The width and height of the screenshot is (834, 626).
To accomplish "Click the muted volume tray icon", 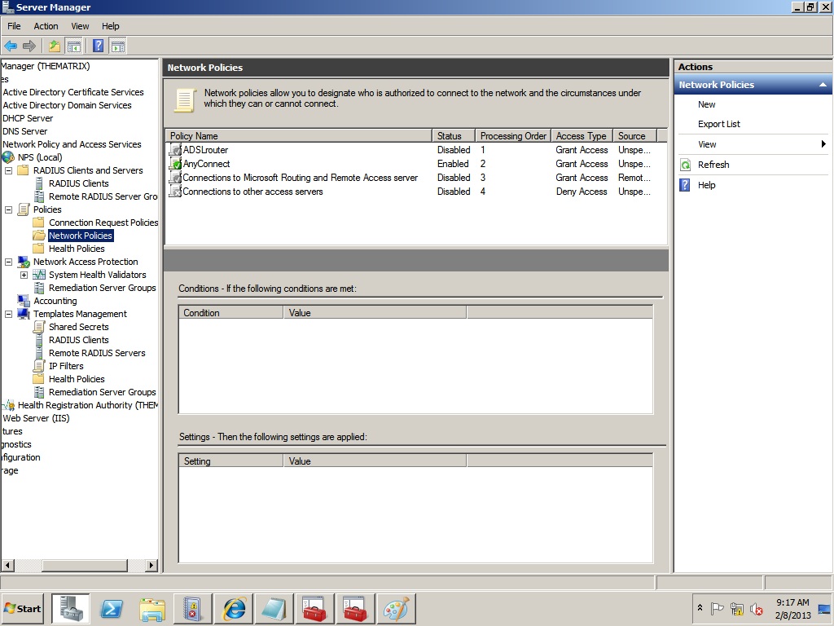I will tap(756, 608).
